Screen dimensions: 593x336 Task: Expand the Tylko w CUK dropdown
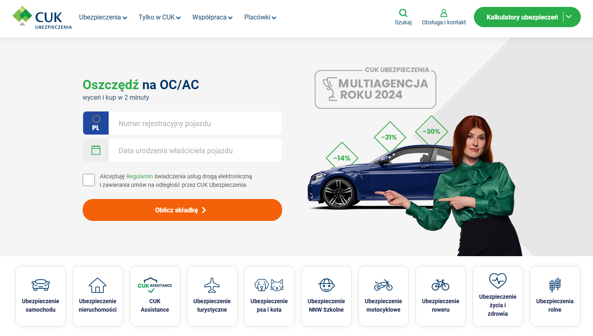[160, 17]
